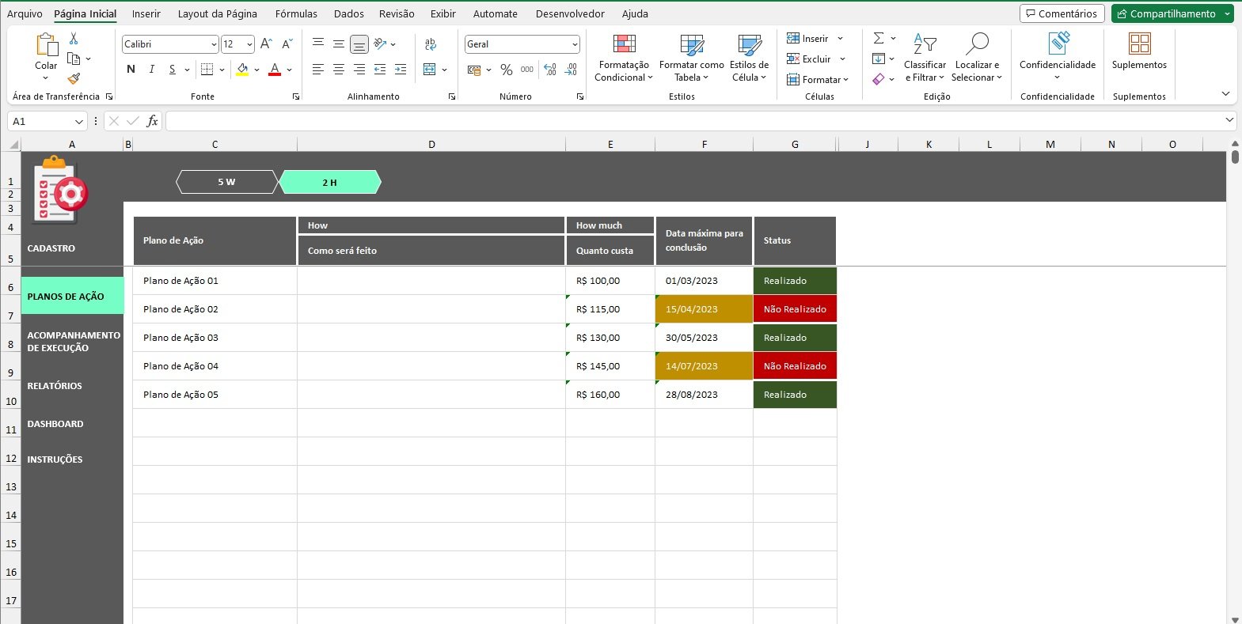
Task: Click the Cut scissors icon
Action: coord(74,38)
